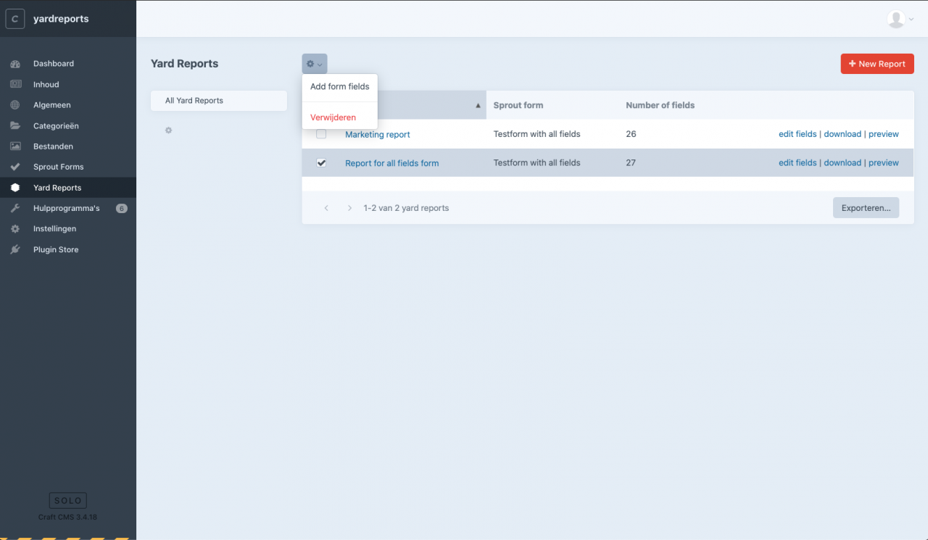Viewport: 928px width, 540px height.
Task: Click the '1-2 van 2 yard reports' text
Action: (x=406, y=208)
